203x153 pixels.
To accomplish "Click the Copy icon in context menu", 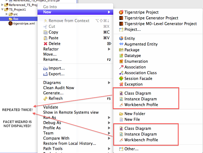I will pyautogui.click(x=45, y=32).
